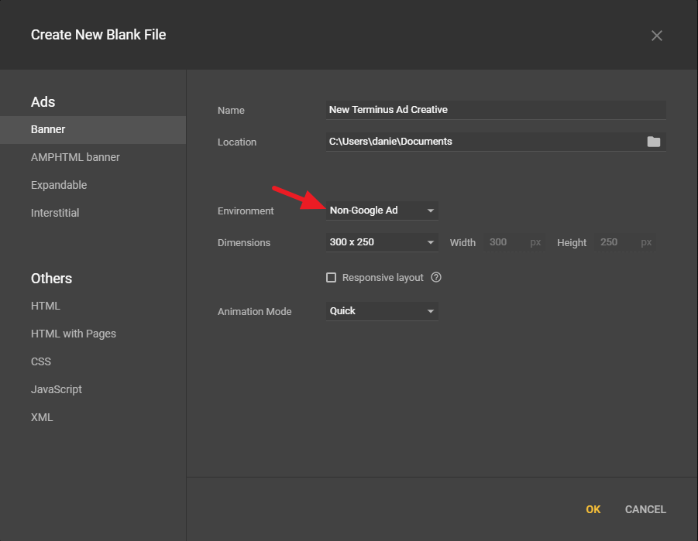Click the Height value field
This screenshot has width=698, height=541.
pyautogui.click(x=625, y=242)
